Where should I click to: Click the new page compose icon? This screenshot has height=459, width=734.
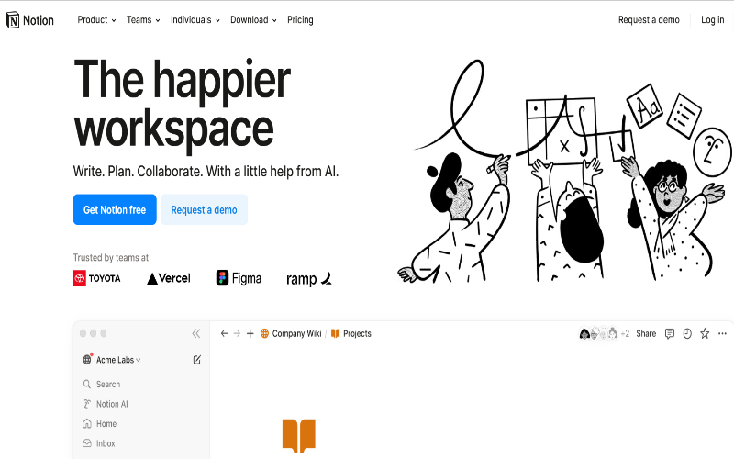[197, 360]
